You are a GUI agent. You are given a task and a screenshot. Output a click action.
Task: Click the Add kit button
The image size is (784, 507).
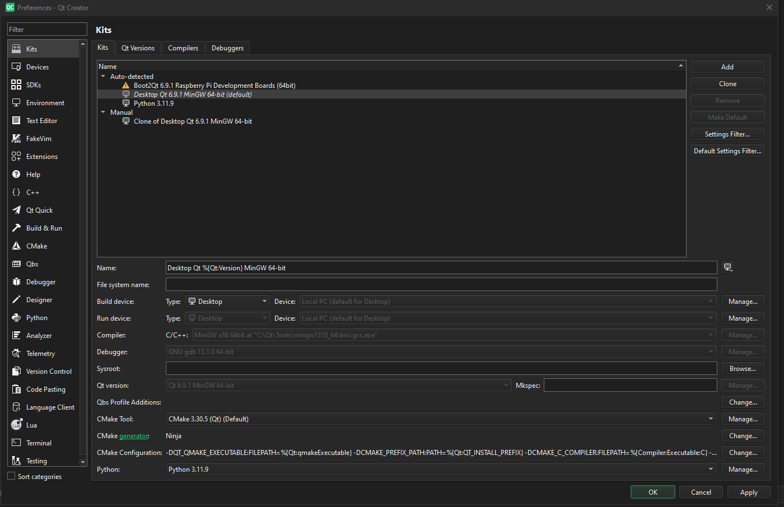[727, 67]
